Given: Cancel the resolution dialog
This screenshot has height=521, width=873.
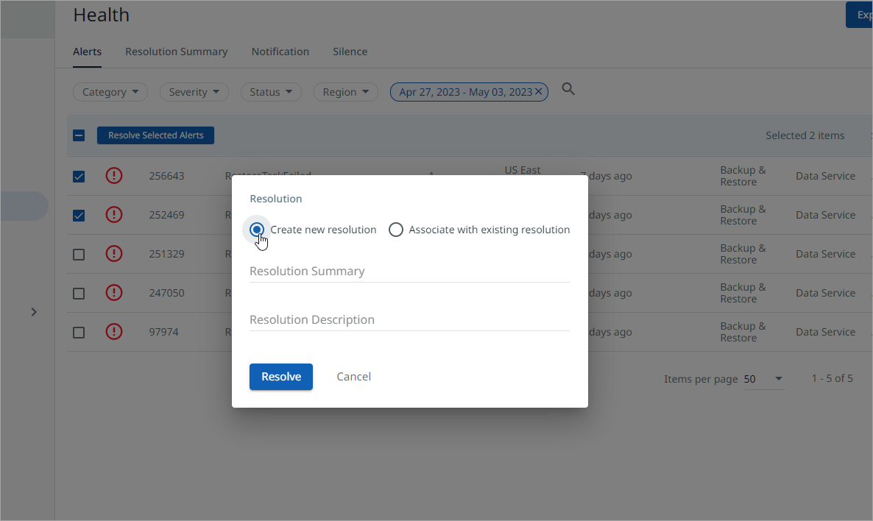Looking at the screenshot, I should coord(353,377).
